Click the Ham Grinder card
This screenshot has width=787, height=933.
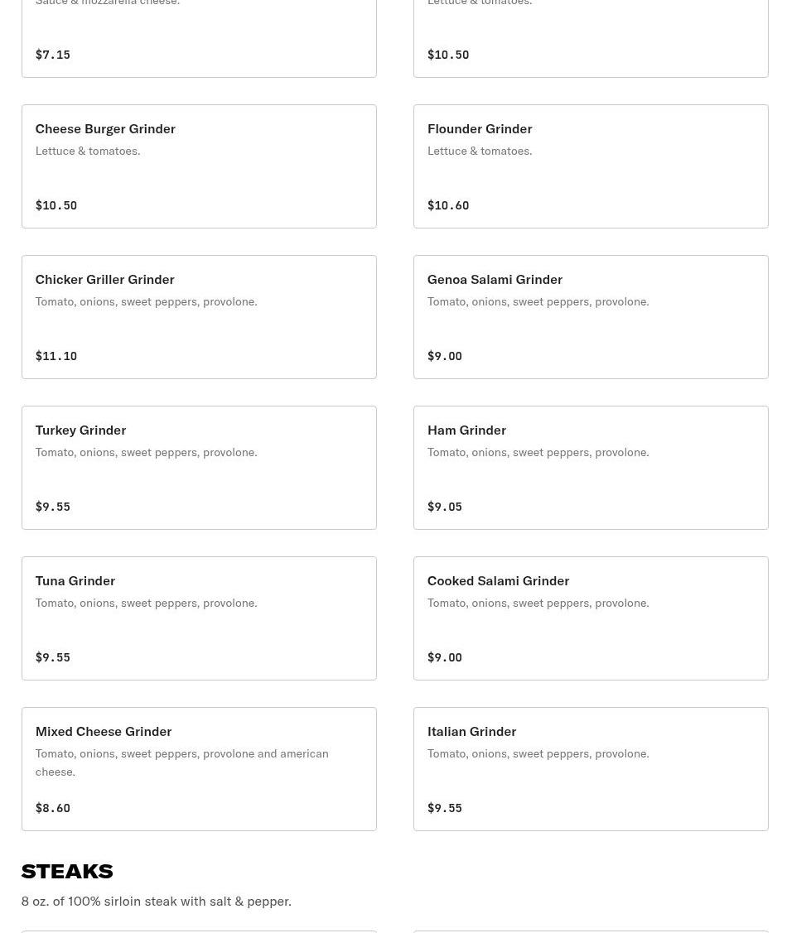591,467
